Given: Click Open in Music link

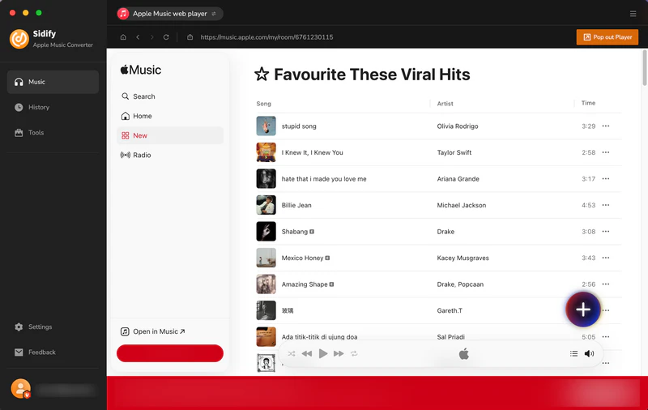Looking at the screenshot, I should point(153,331).
